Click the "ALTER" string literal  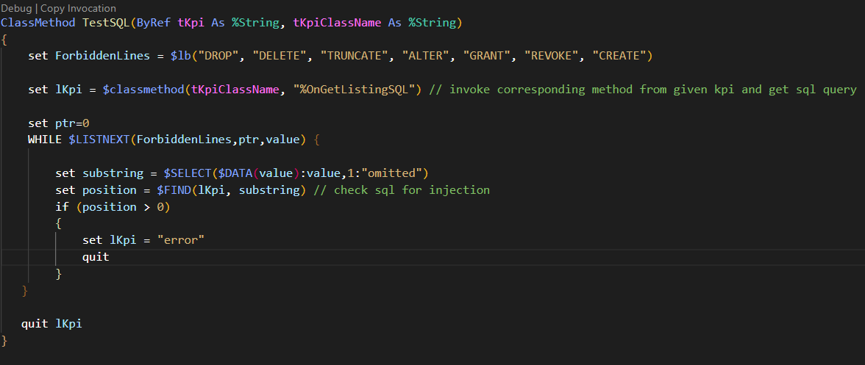coord(427,56)
